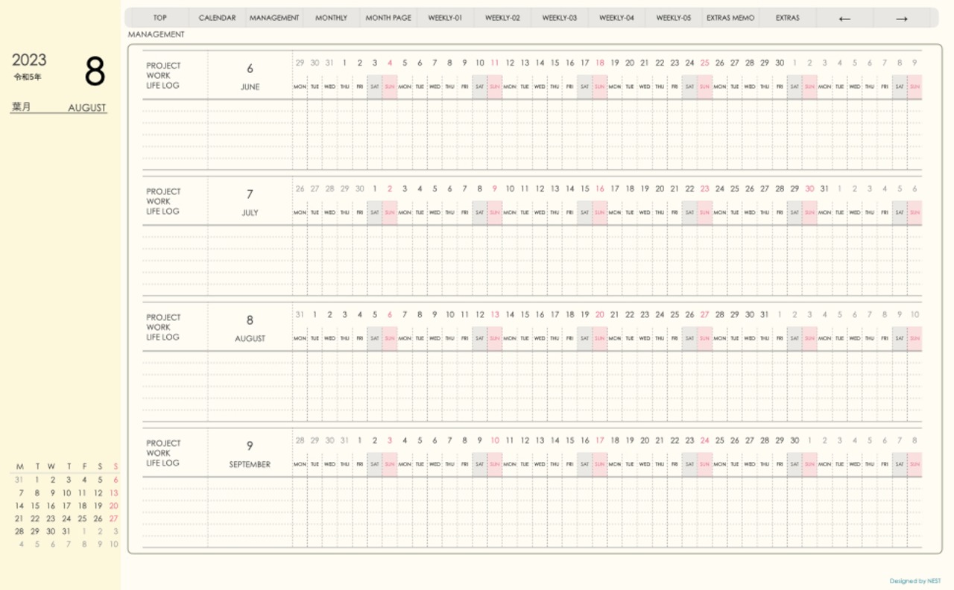Click 11 in the sidebar mini calendar
Screen dimensions: 954x590
(x=82, y=493)
